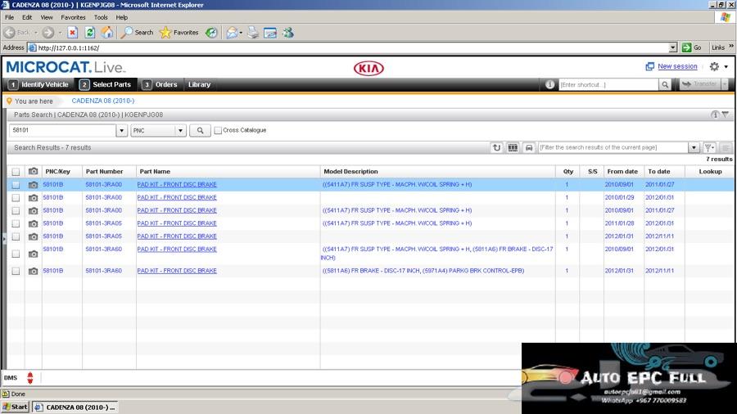Click the filter search results field
The height and width of the screenshot is (414, 737).
coord(613,147)
